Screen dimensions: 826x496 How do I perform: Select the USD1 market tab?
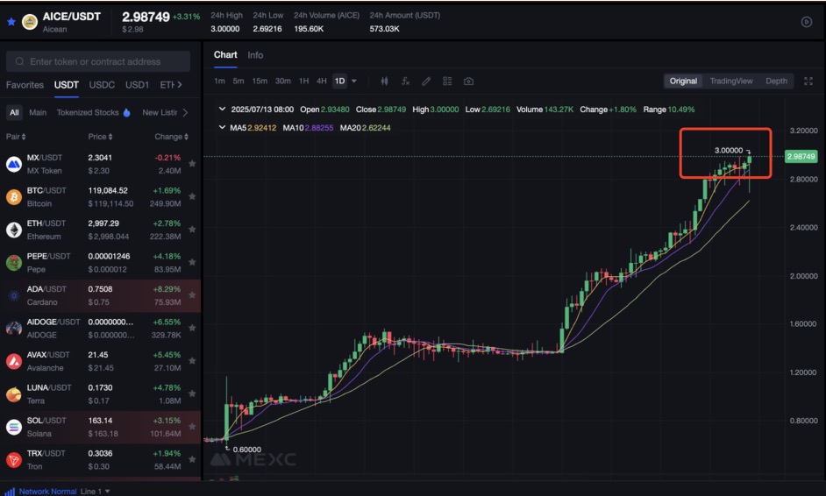tap(137, 85)
